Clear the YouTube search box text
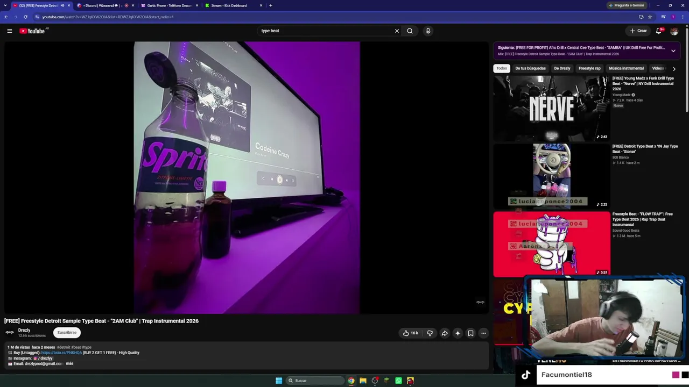The width and height of the screenshot is (689, 387). pyautogui.click(x=397, y=31)
